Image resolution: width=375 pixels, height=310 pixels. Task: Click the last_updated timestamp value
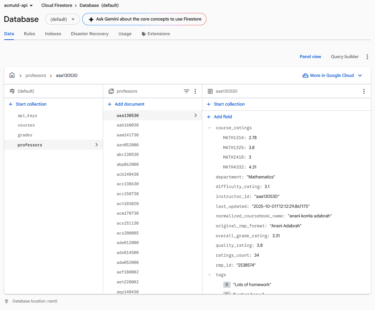(280, 206)
